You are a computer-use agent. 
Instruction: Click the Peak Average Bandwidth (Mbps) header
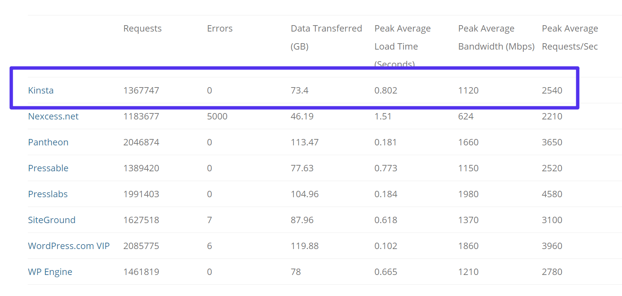click(x=496, y=37)
